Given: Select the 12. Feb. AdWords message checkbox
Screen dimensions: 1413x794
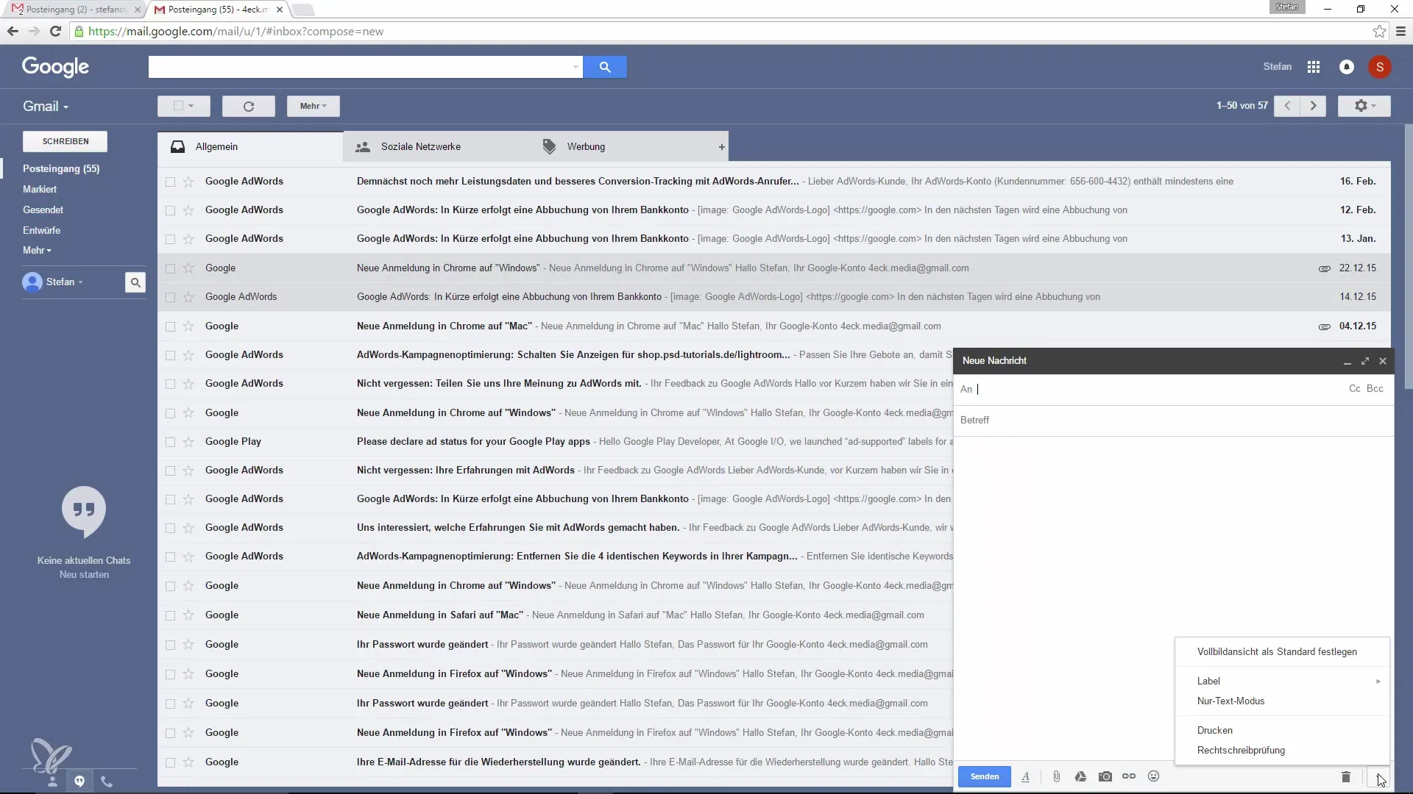Looking at the screenshot, I should pos(170,210).
